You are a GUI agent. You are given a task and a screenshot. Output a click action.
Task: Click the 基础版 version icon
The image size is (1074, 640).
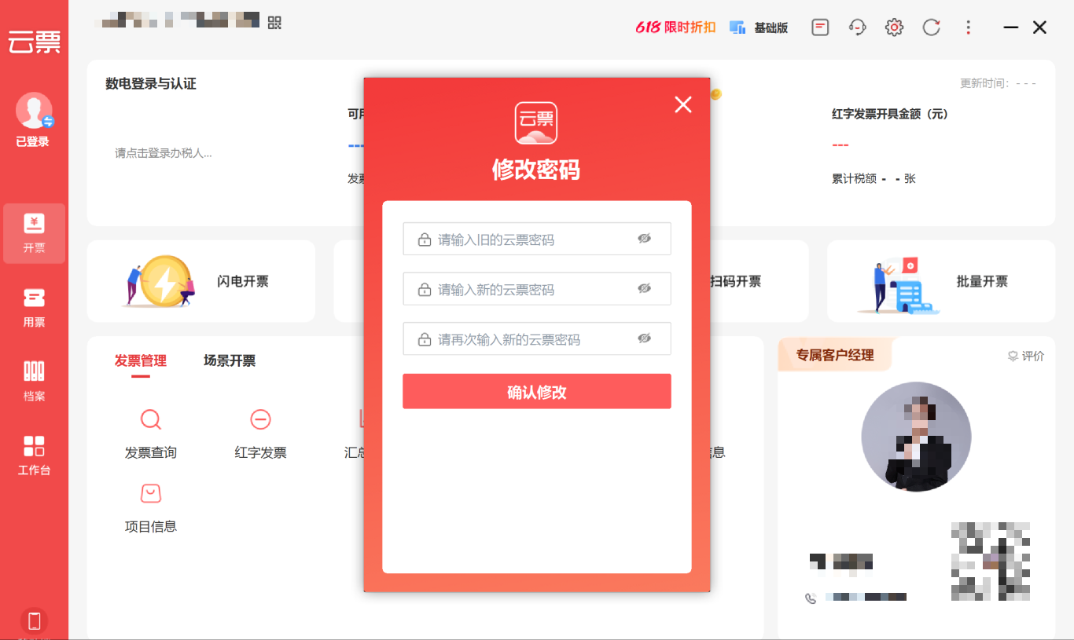[x=737, y=27]
